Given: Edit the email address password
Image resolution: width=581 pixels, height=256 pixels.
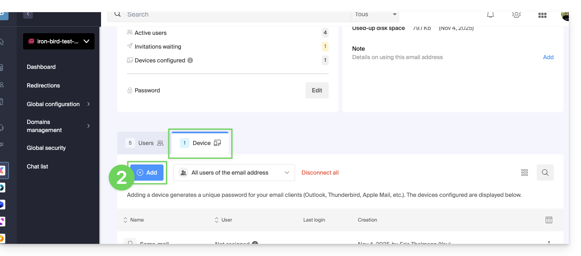Looking at the screenshot, I should (x=317, y=90).
